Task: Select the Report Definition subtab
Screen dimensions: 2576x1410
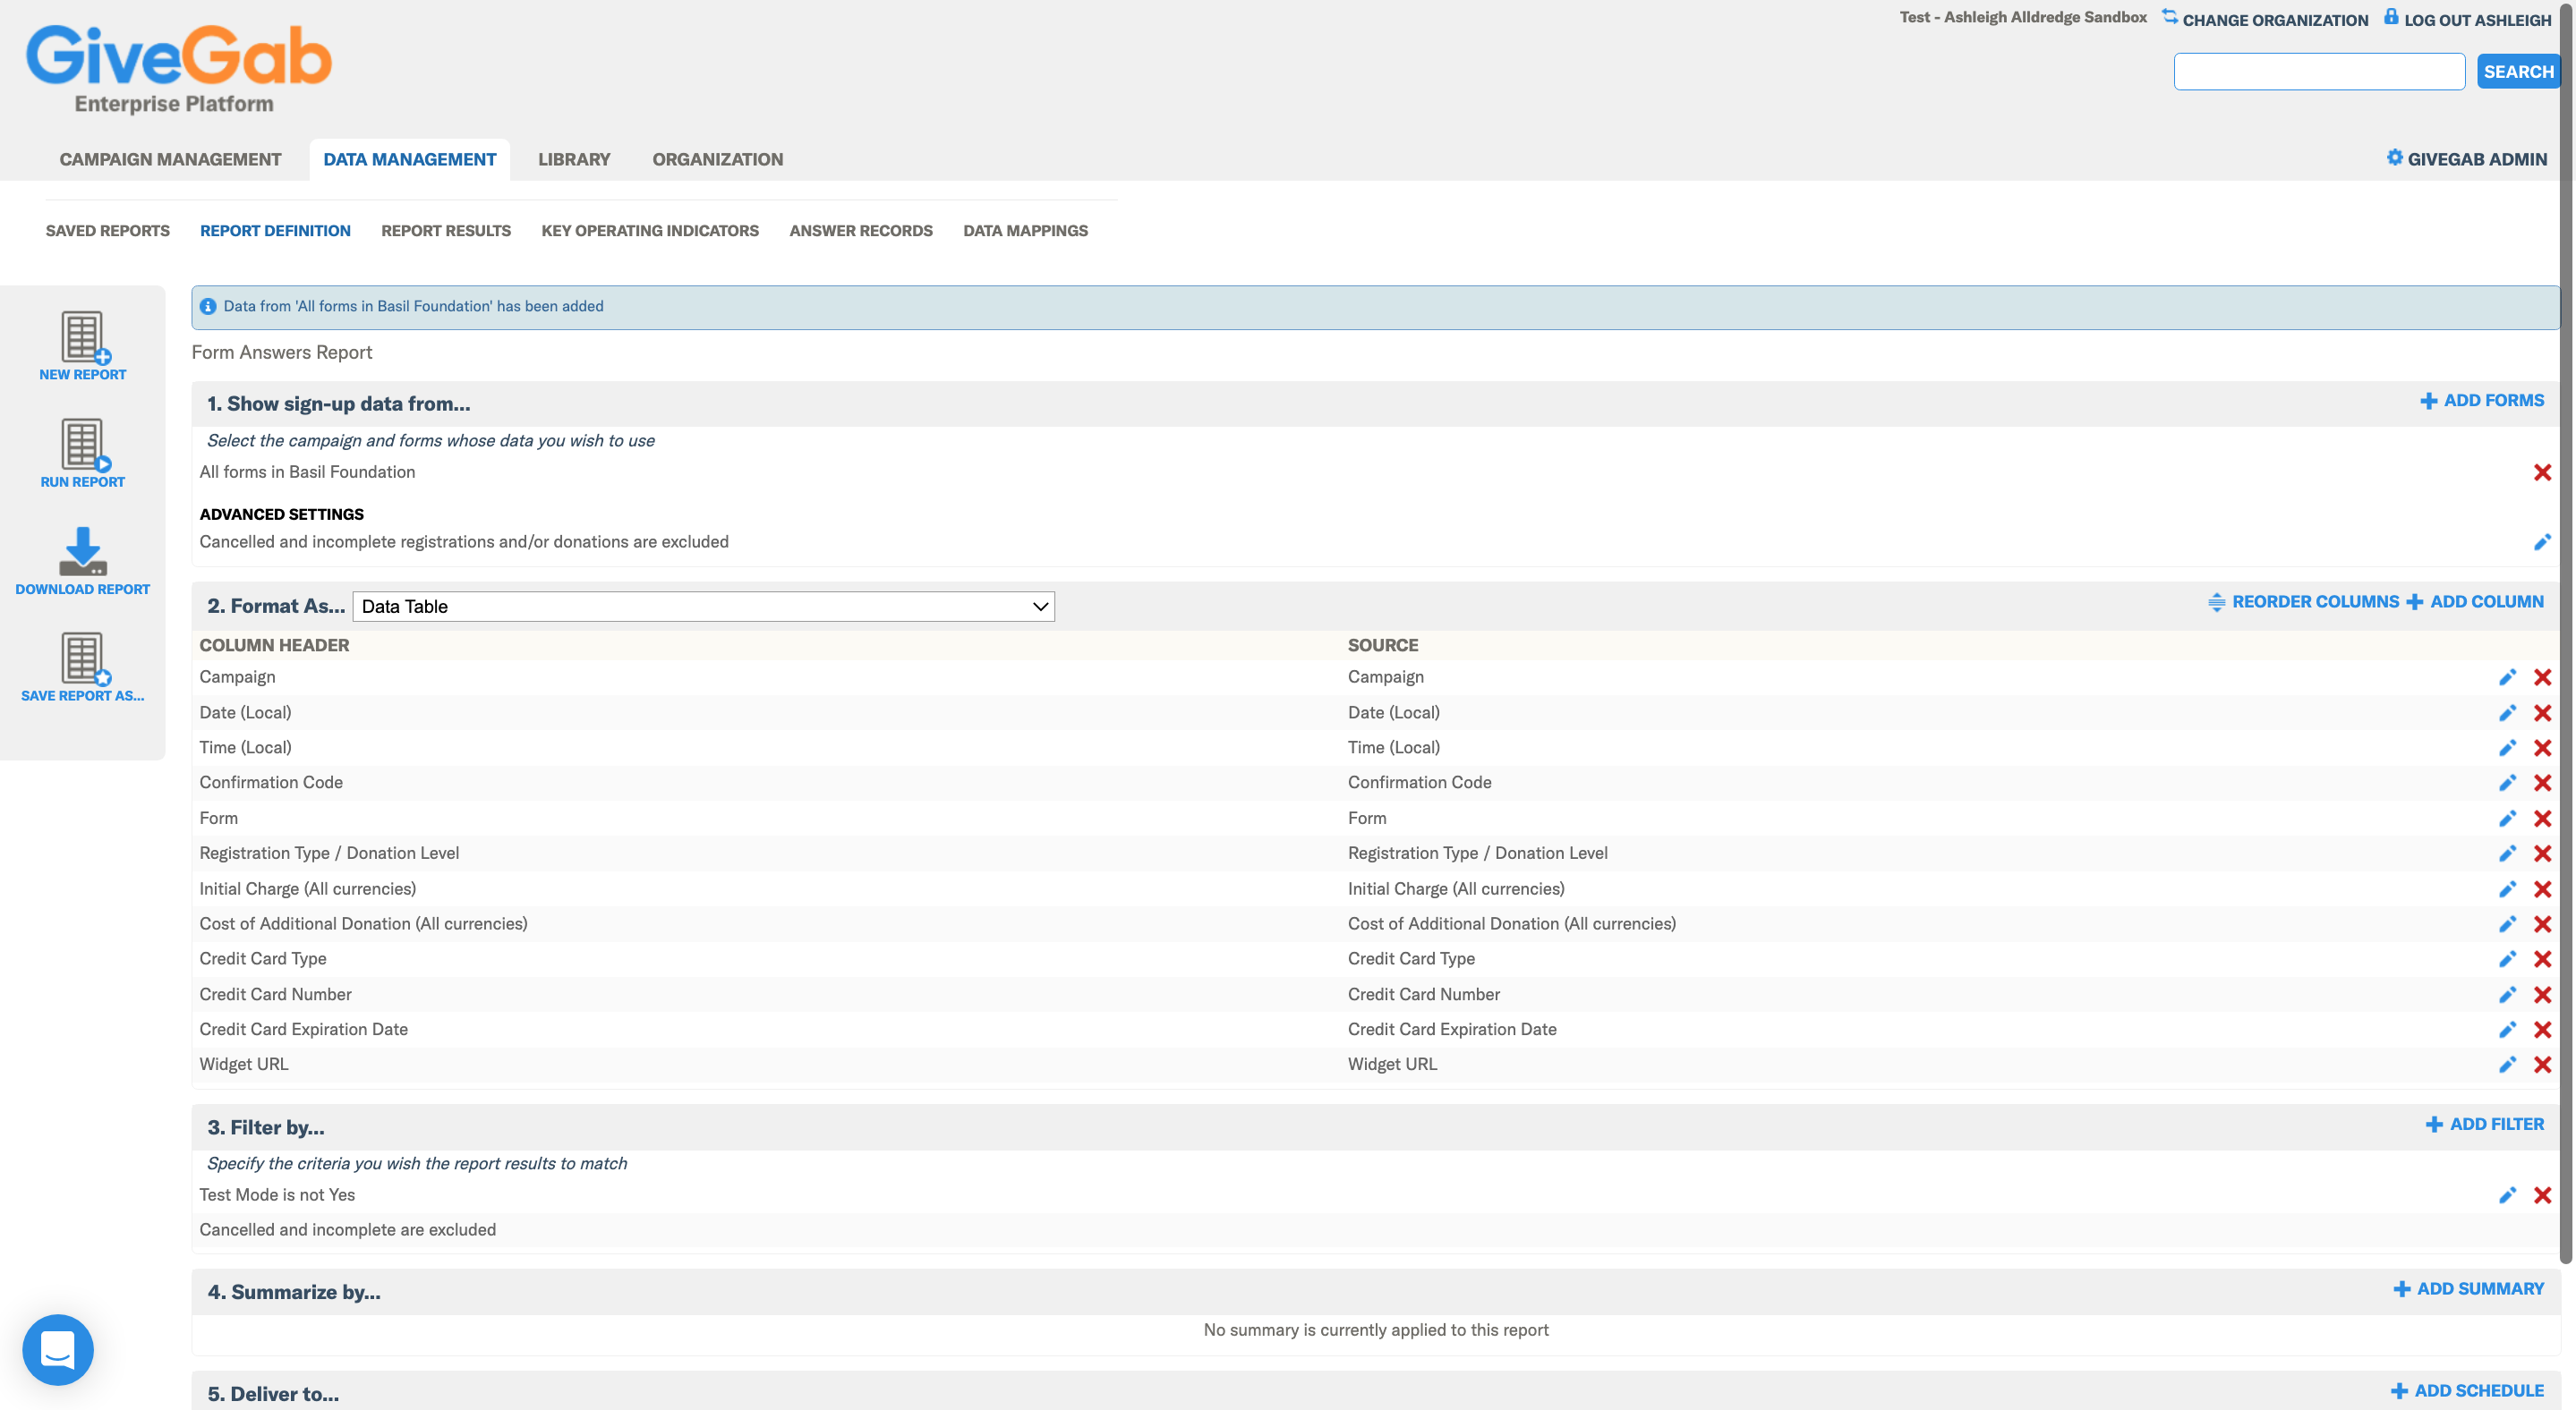Action: (x=275, y=231)
